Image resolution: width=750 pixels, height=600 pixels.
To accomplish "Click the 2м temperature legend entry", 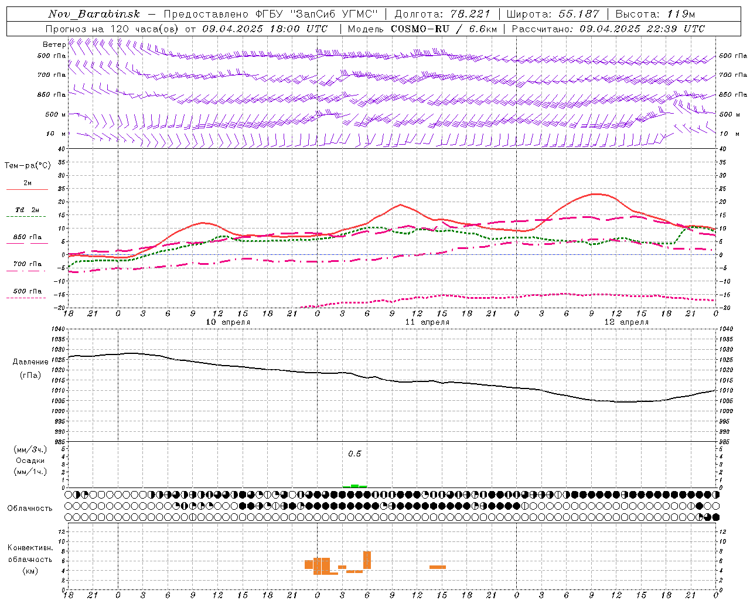I will point(28,183).
